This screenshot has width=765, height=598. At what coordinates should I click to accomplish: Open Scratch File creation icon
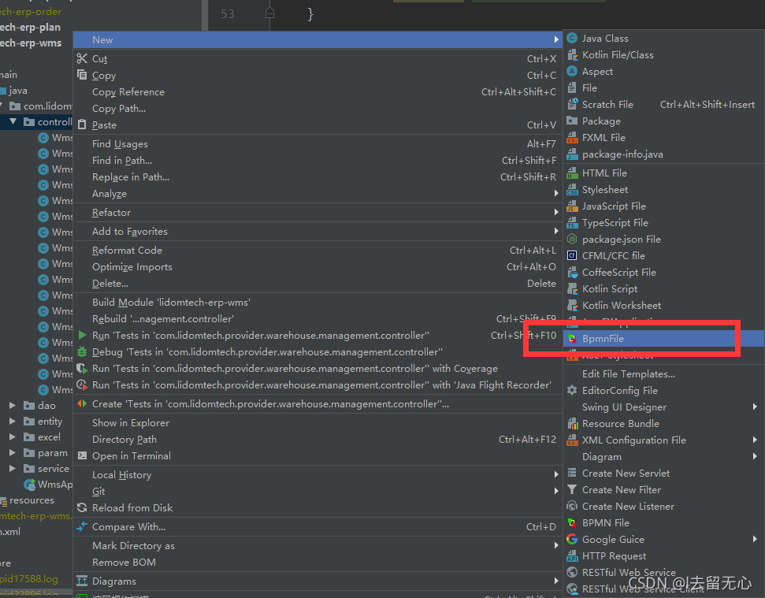(x=572, y=104)
